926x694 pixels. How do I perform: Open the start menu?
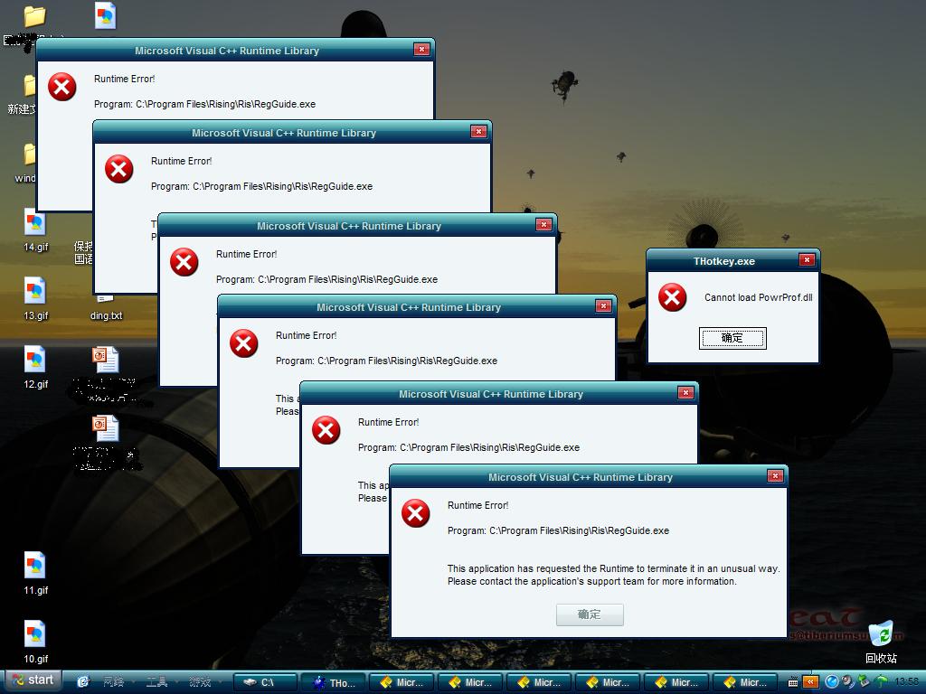click(x=33, y=680)
